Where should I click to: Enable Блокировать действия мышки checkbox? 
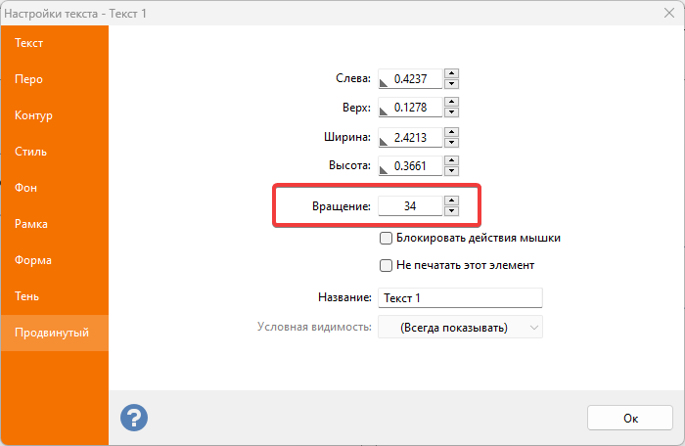tap(386, 238)
